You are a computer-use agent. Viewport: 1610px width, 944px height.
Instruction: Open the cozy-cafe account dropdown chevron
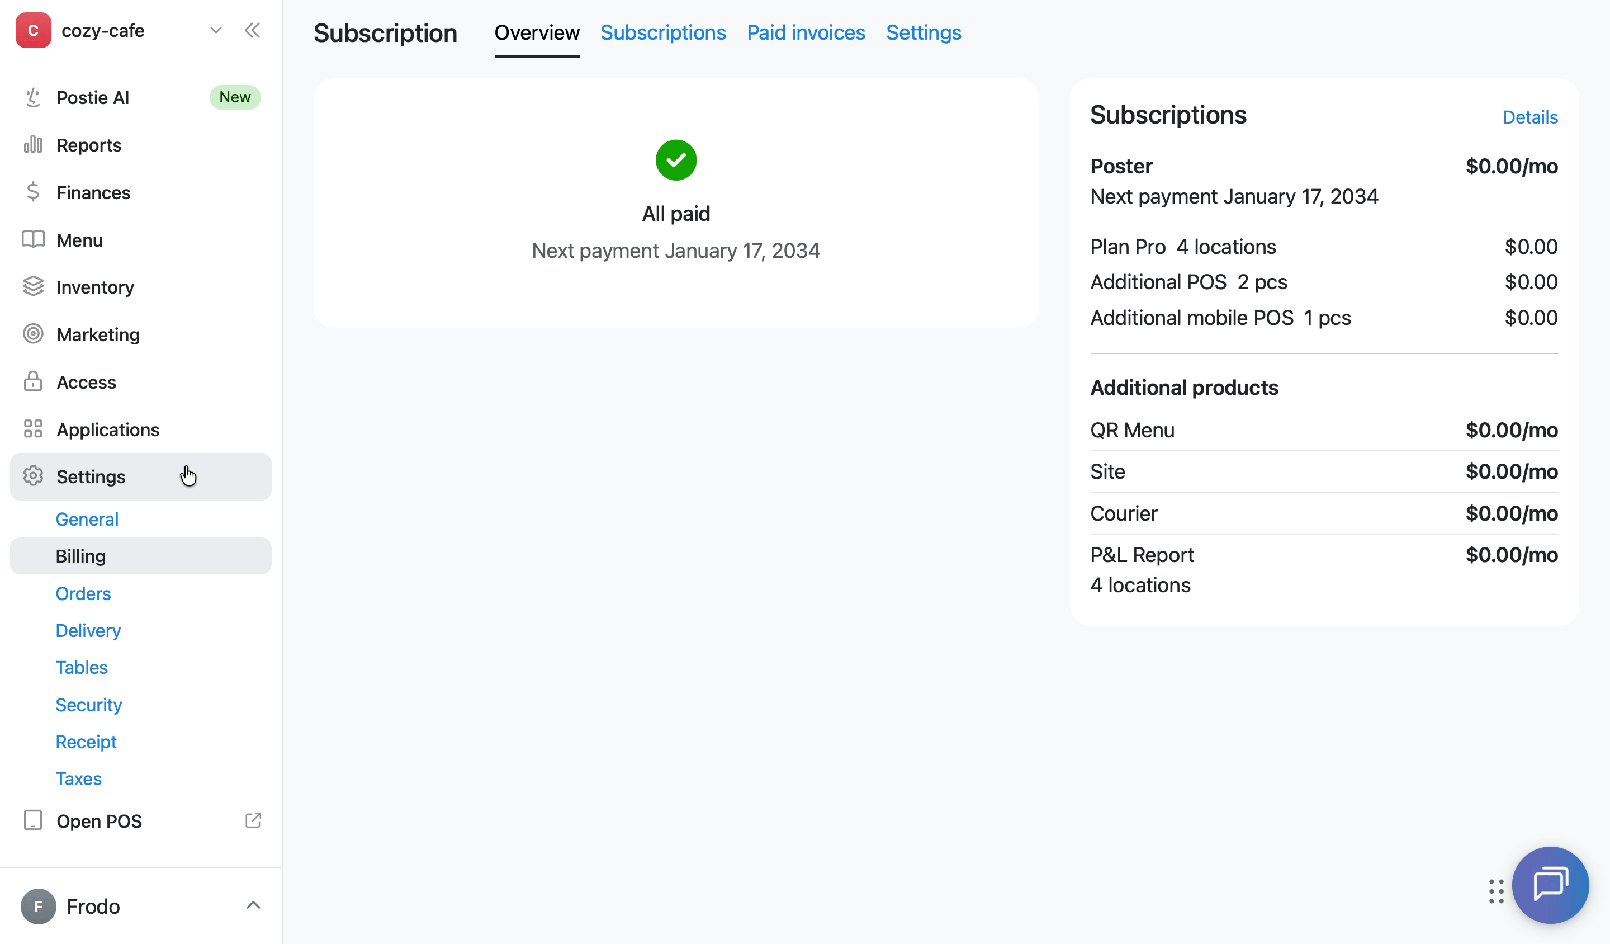216,30
